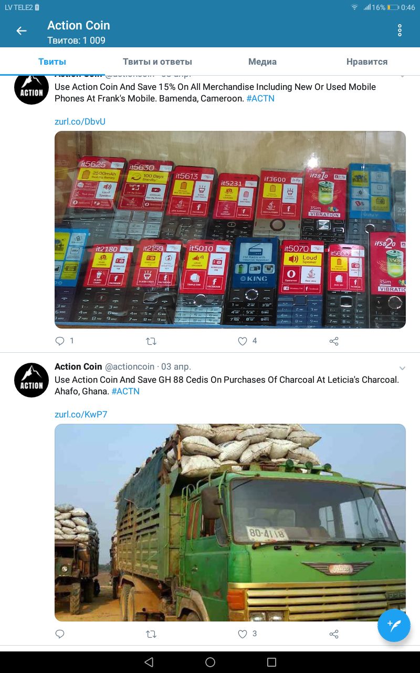
Task: Open the three-dot overflow menu
Action: [x=400, y=30]
